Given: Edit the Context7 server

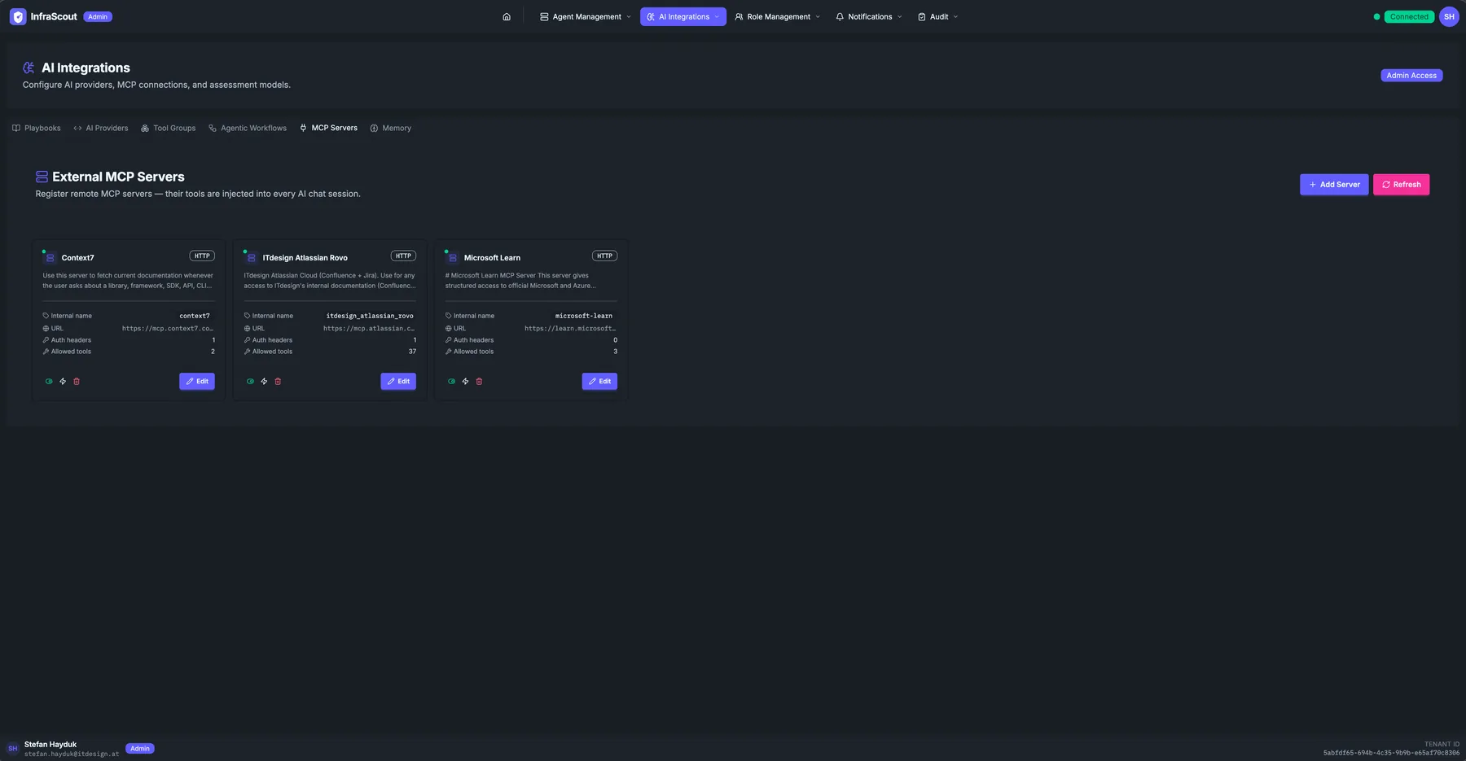Looking at the screenshot, I should coord(197,381).
